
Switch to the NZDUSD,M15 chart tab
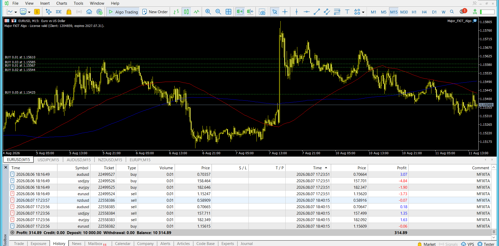click(110, 160)
